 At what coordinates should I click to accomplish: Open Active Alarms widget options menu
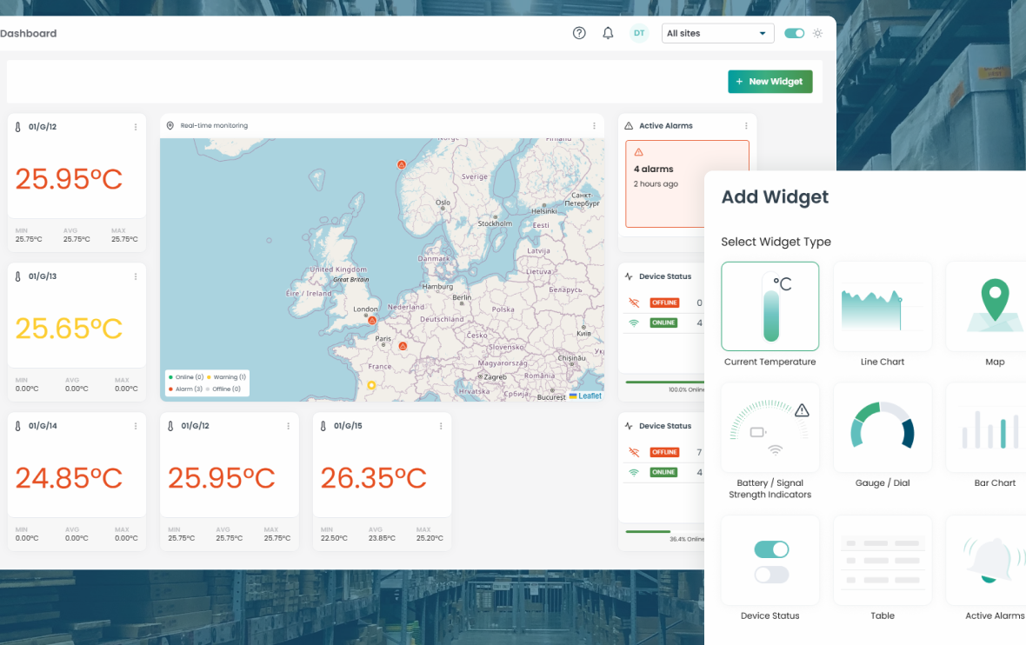tap(746, 125)
